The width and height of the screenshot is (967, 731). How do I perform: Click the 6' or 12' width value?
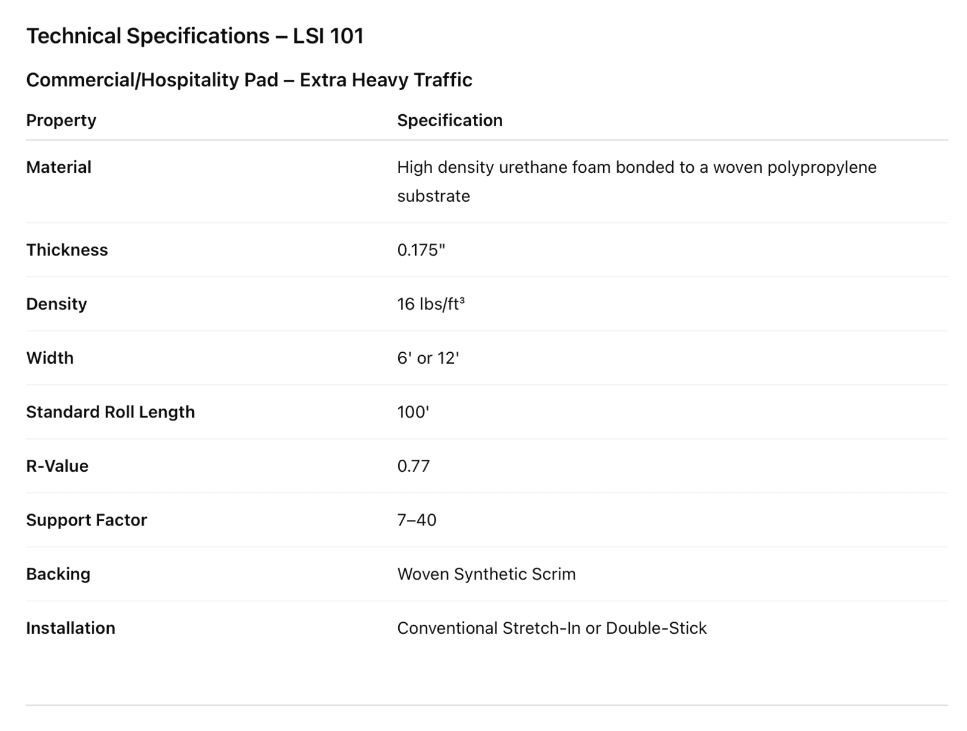coord(428,358)
